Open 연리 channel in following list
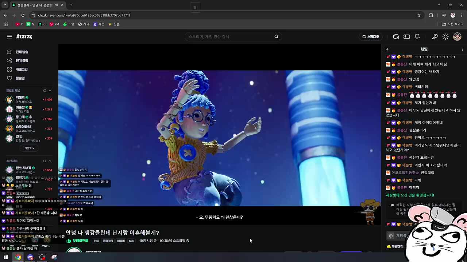This screenshot has width=467, height=262. click(29, 138)
